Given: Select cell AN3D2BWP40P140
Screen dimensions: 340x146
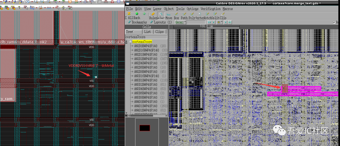Looking at the screenshot, I should coord(146,84).
